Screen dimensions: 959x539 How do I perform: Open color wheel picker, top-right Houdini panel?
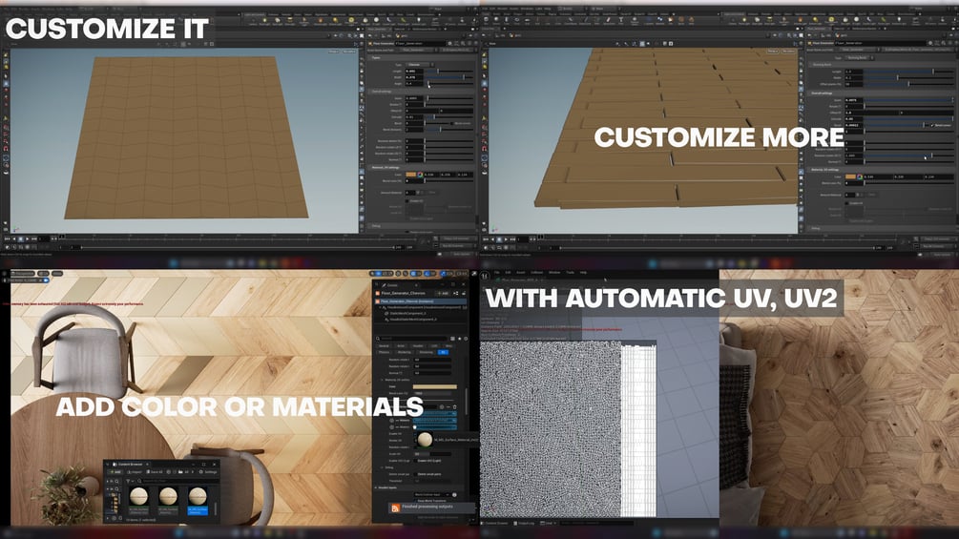tap(860, 176)
